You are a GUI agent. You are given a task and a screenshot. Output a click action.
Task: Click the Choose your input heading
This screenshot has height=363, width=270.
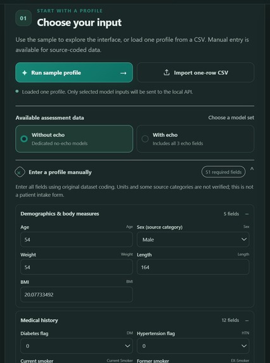[x=79, y=23]
